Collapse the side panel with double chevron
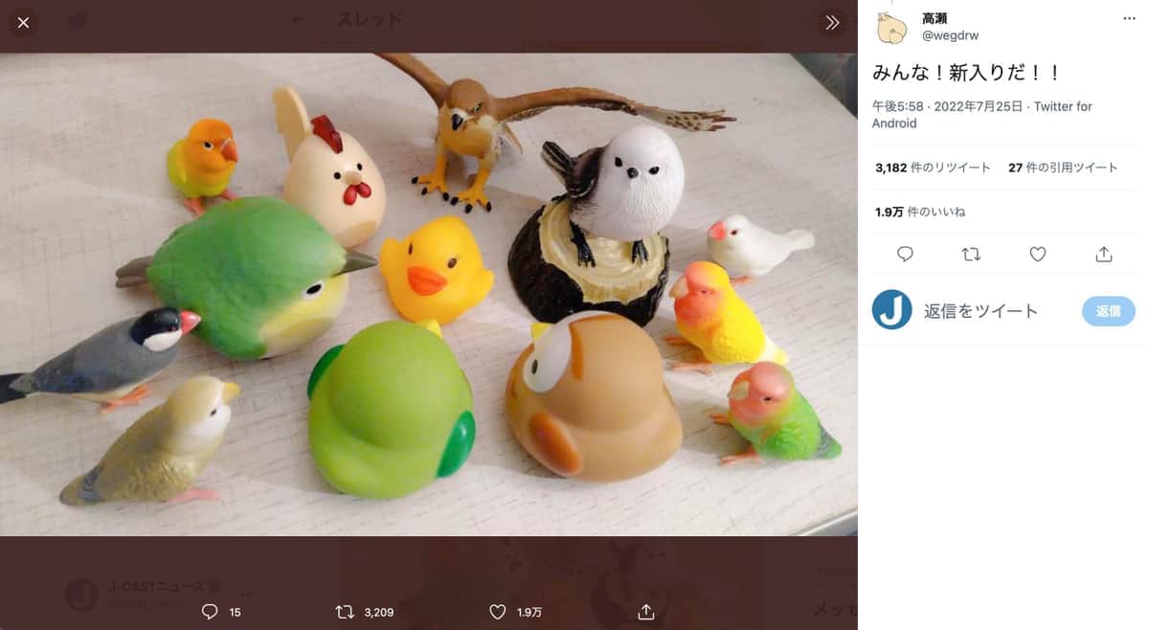This screenshot has height=630, width=1149. [x=832, y=22]
